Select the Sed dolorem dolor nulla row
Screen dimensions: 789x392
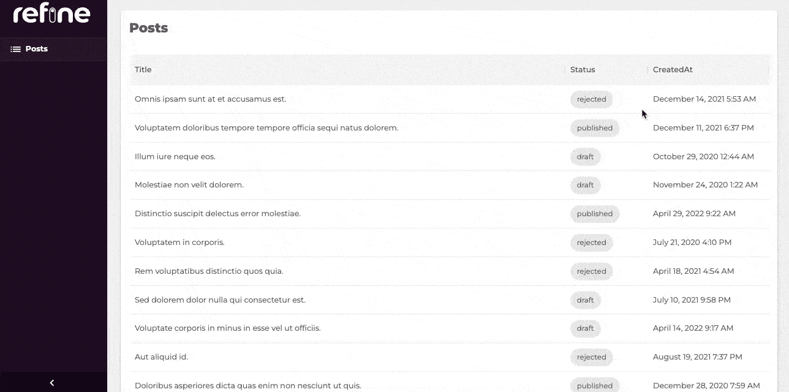coord(220,300)
